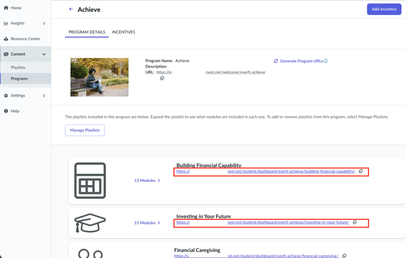Click the refresh icon beside Generate Program URLs
Viewport: 405px width, 258px height.
coord(276,61)
